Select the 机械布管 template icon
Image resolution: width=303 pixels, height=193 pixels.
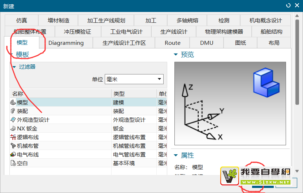click(x=13, y=146)
